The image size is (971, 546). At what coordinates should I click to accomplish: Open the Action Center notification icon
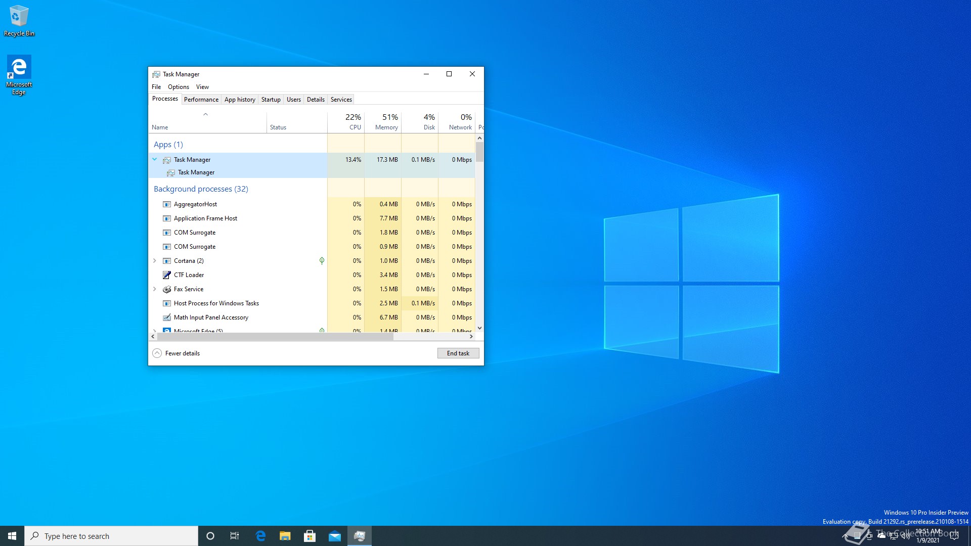click(954, 536)
